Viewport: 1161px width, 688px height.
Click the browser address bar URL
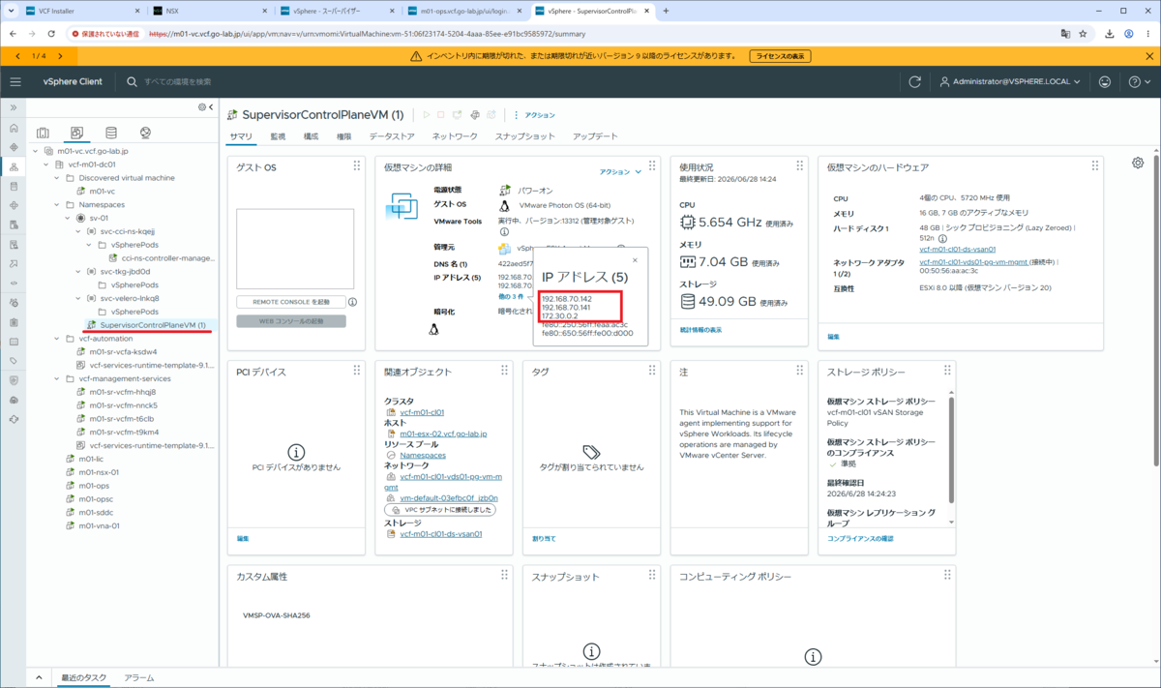click(368, 33)
